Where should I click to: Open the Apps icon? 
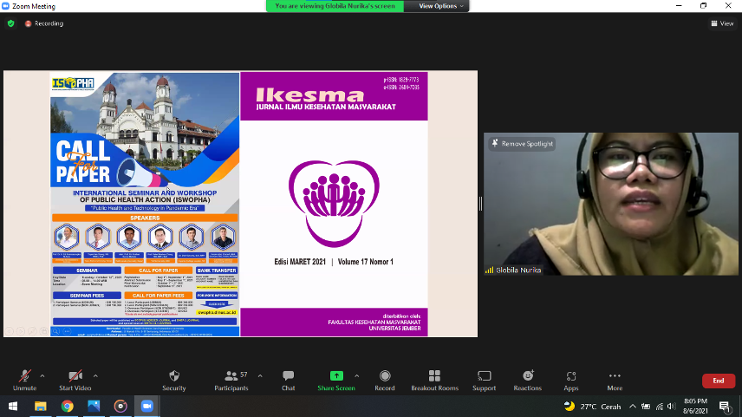pyautogui.click(x=570, y=378)
